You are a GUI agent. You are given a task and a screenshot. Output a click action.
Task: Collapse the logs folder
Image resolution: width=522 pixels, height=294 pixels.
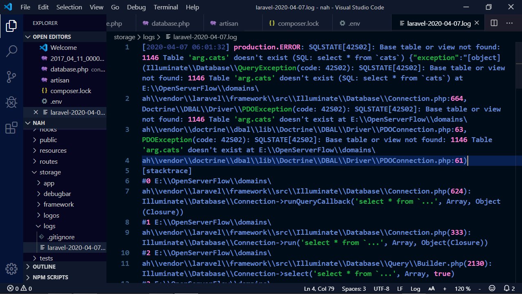[x=65, y=226]
